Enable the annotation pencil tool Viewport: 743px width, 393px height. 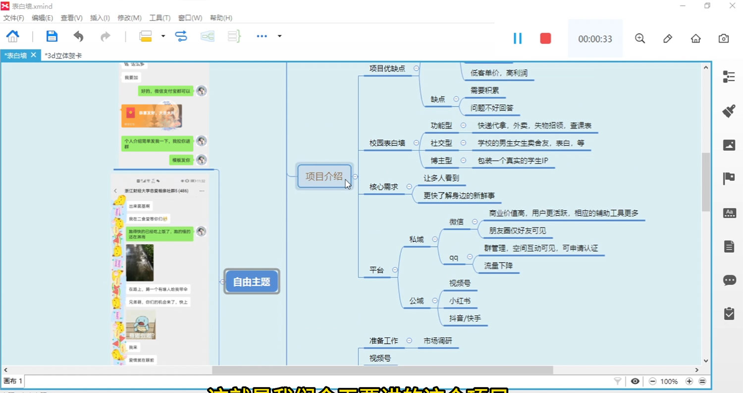click(x=668, y=38)
